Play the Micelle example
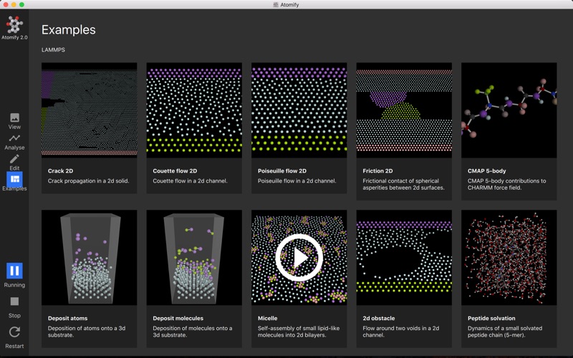The image size is (573, 358). [x=299, y=258]
